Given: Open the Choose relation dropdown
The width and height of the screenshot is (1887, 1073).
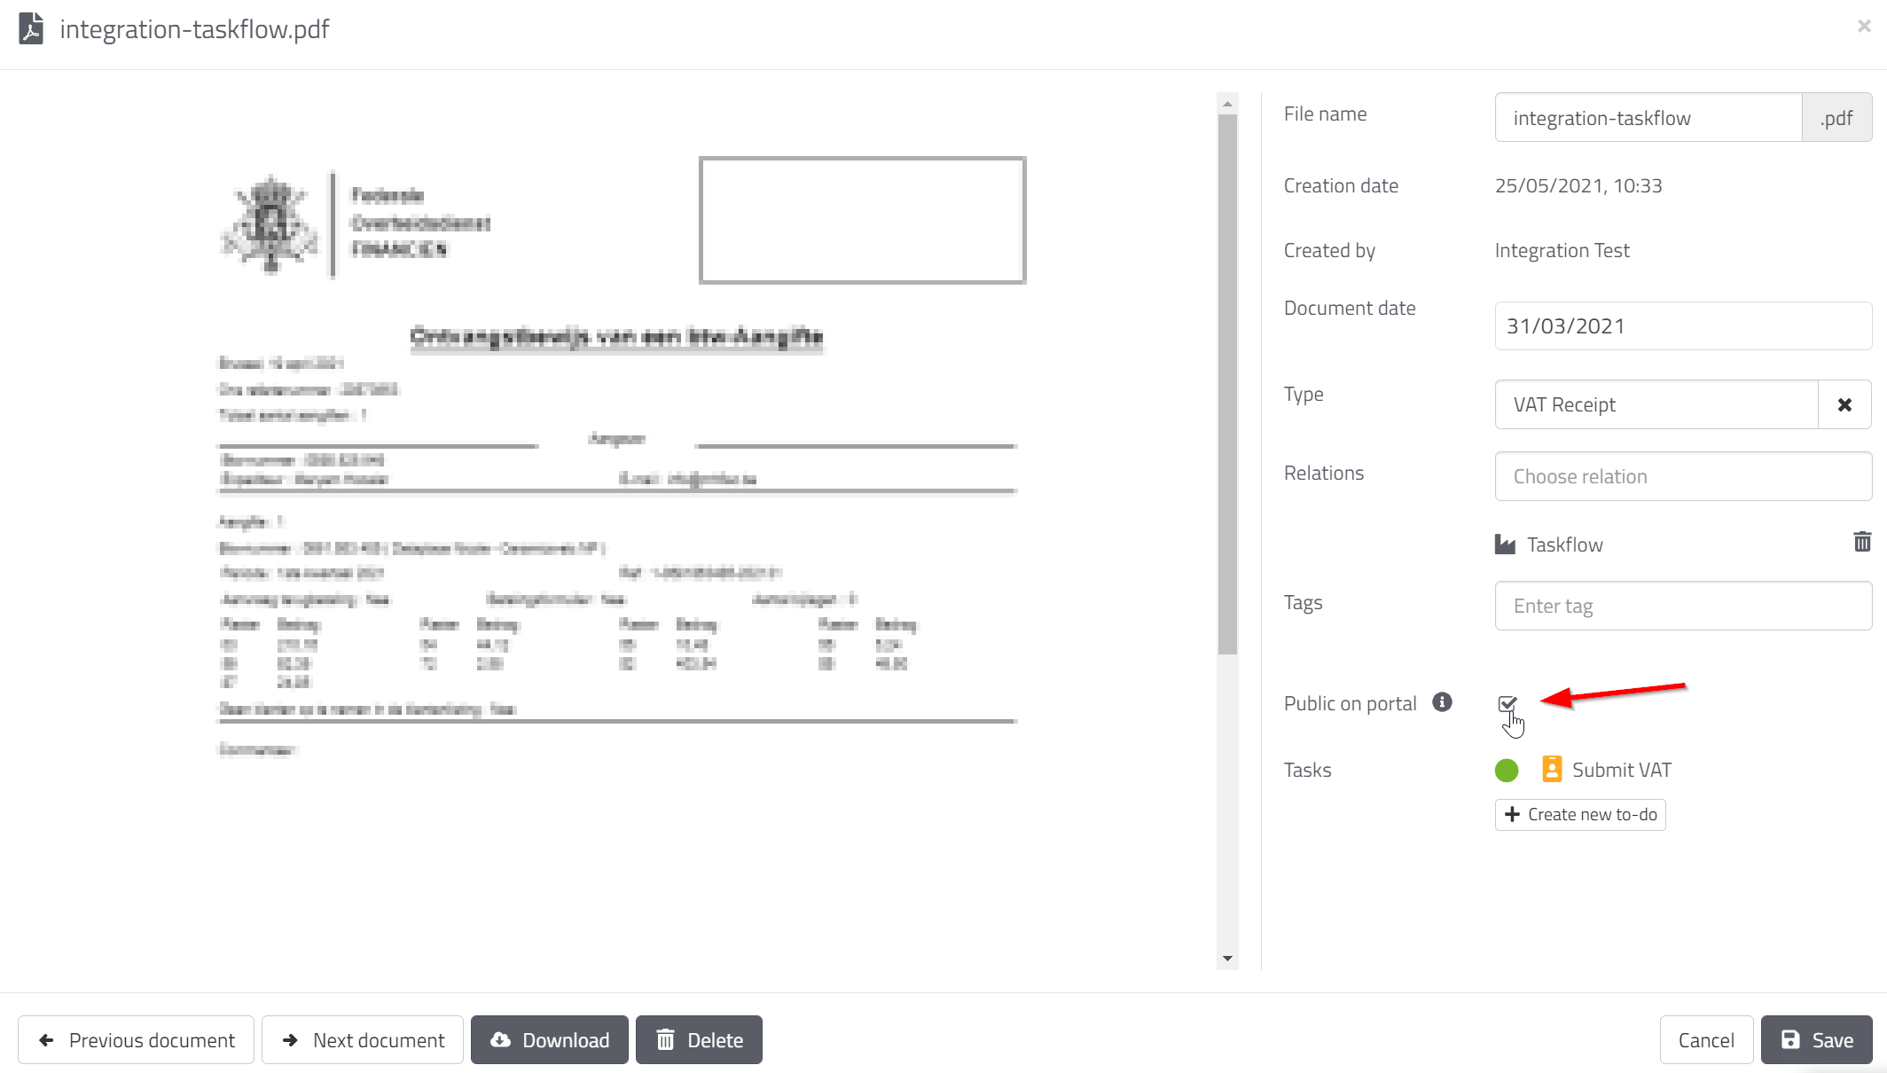Looking at the screenshot, I should tap(1682, 476).
